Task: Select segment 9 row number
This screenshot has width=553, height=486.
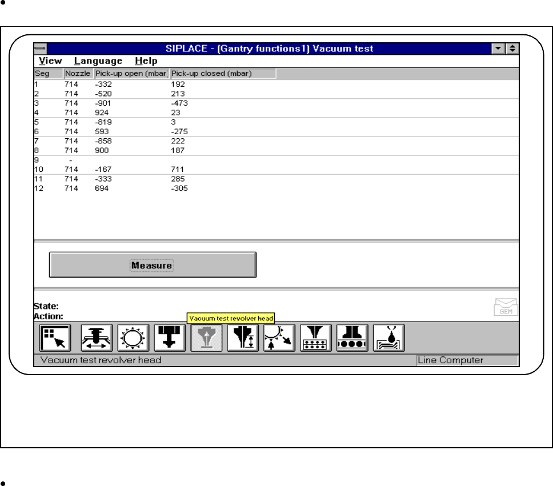Action: [x=37, y=160]
